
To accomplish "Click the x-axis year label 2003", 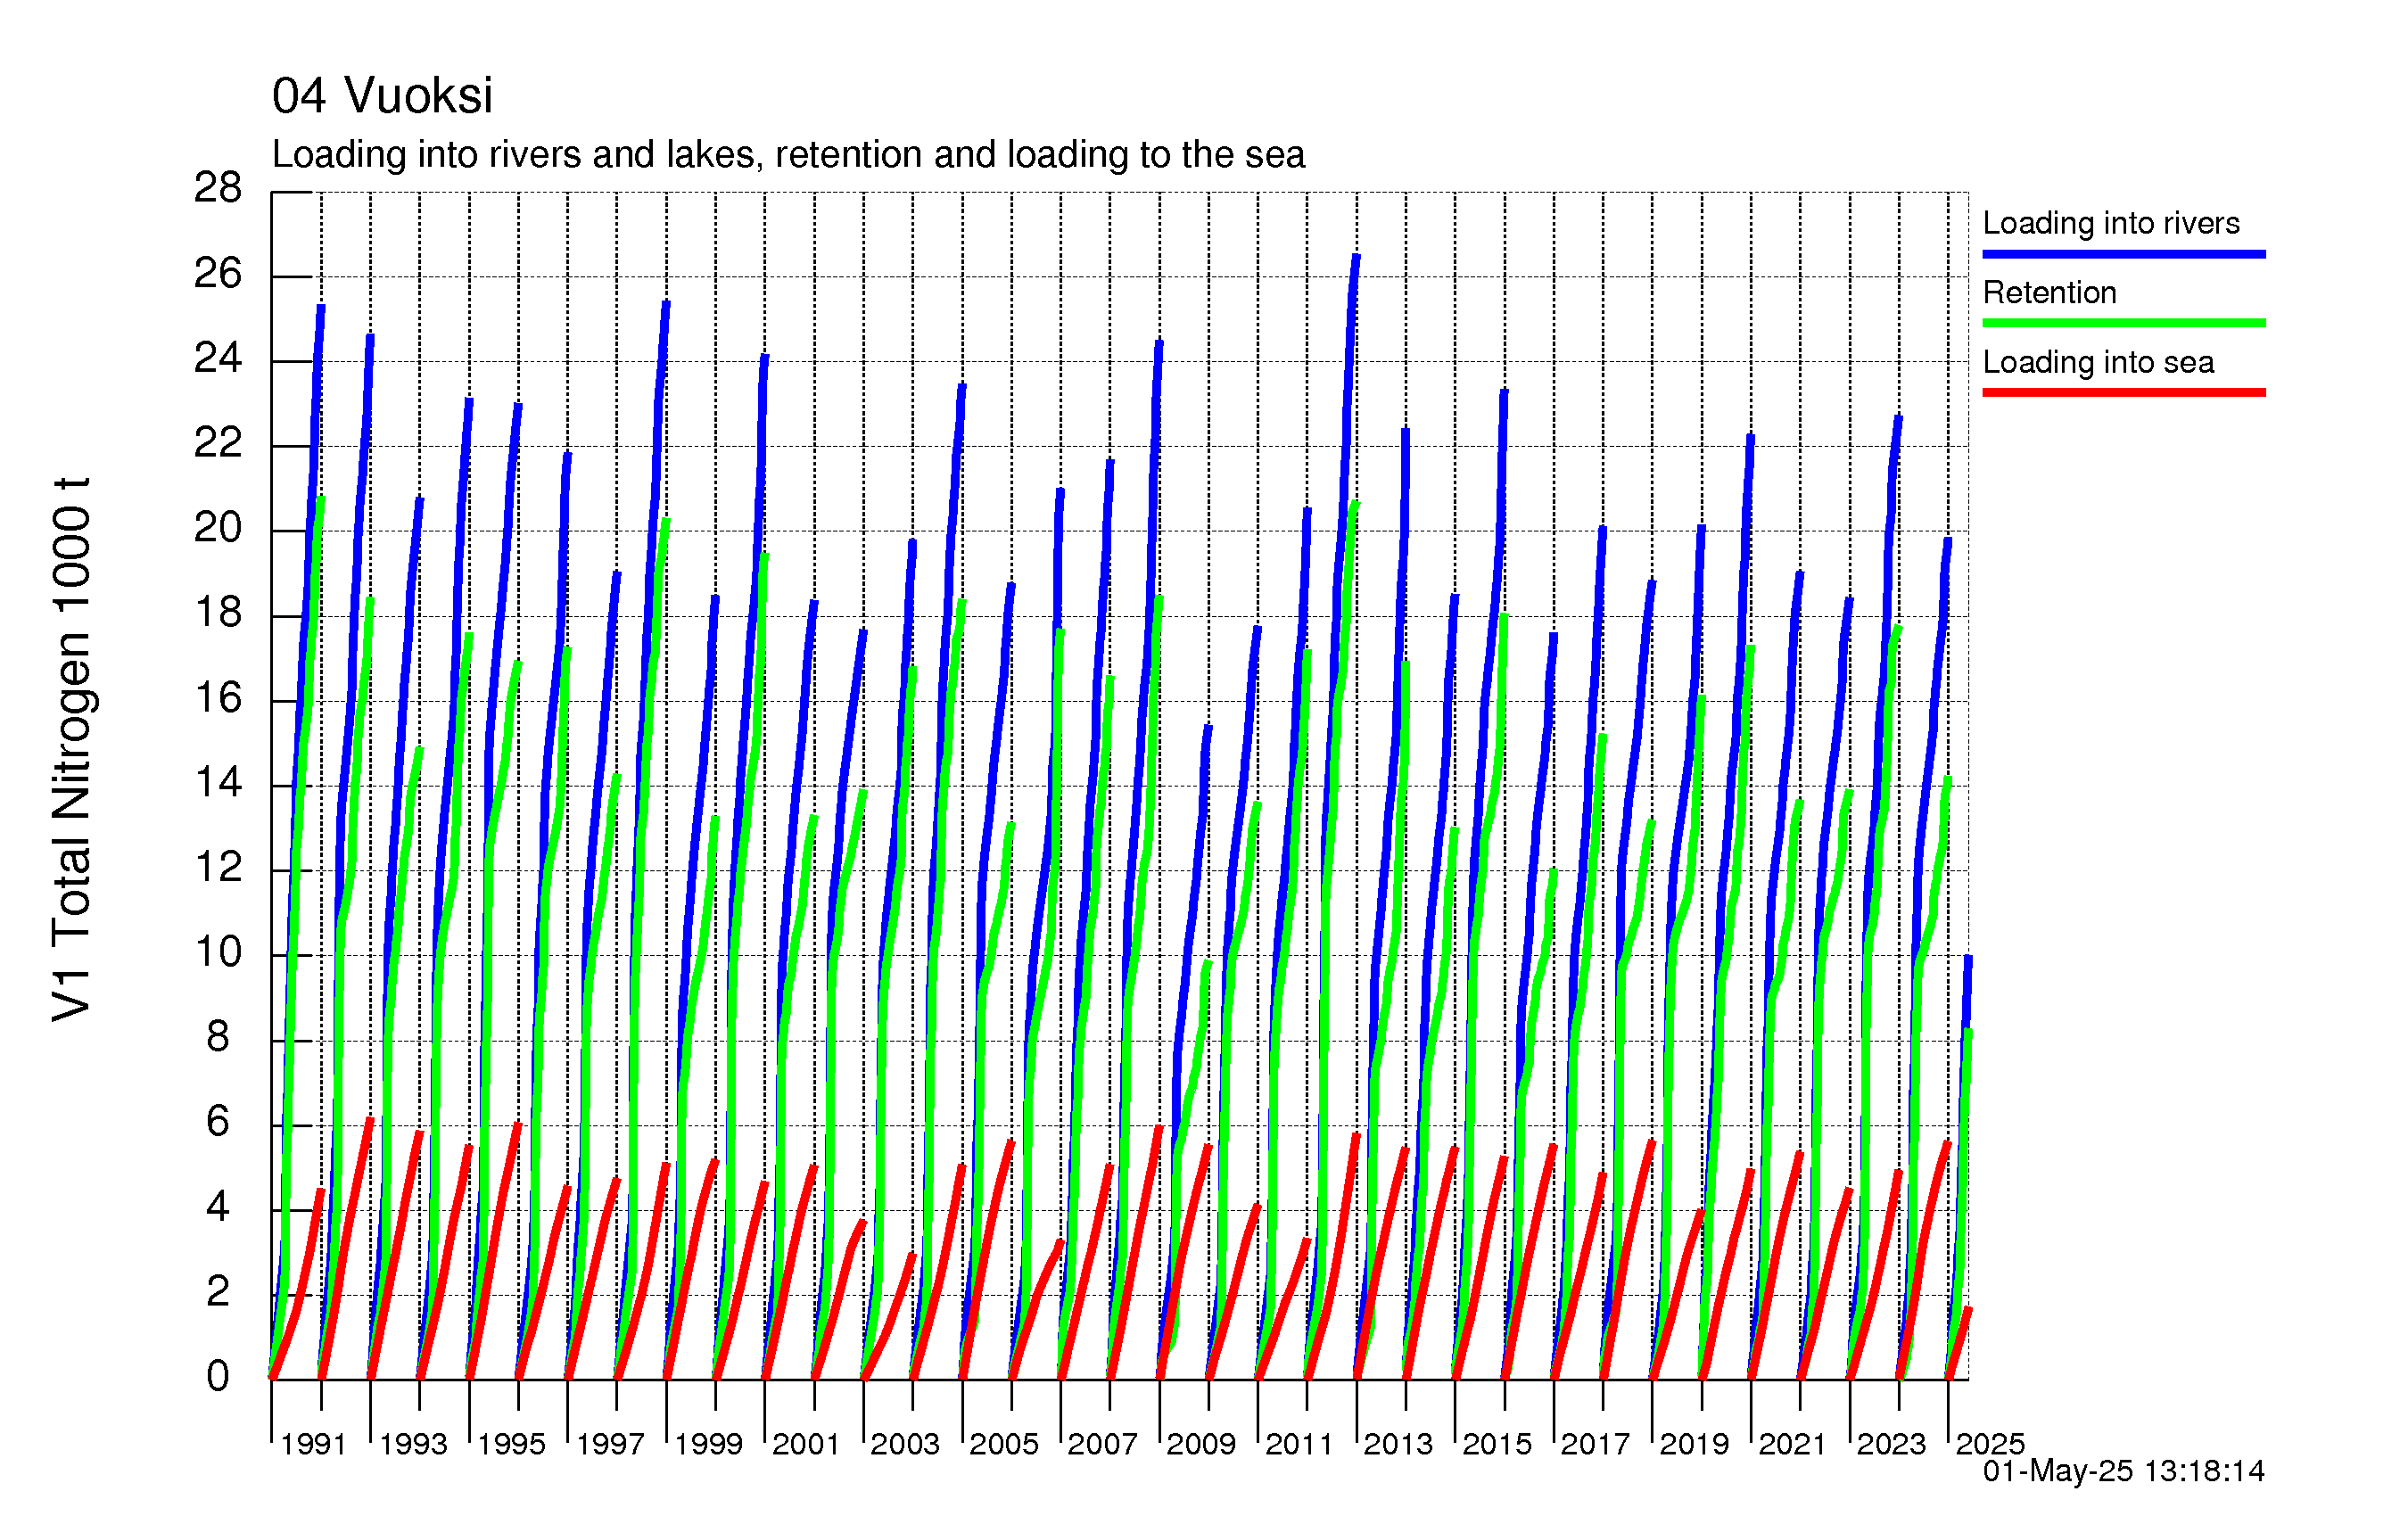I will coord(905,1444).
